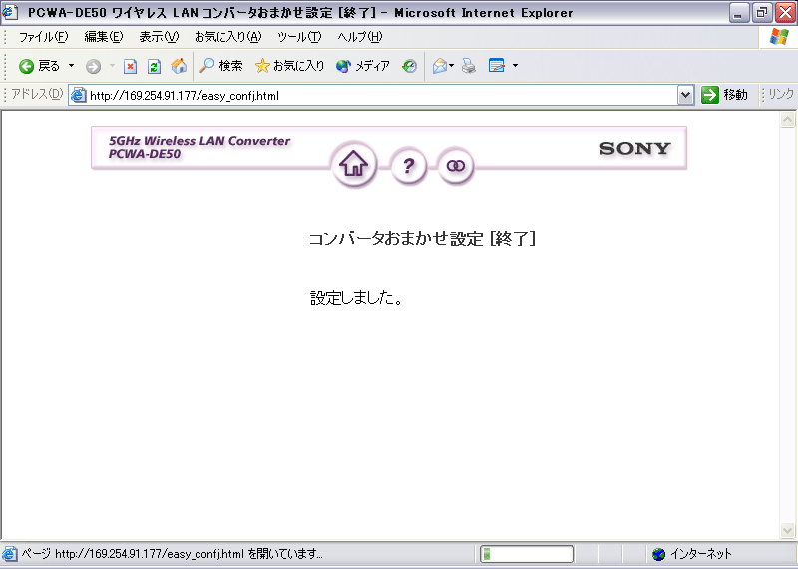Image resolution: width=798 pixels, height=569 pixels.
Task: Open the ヘルプ(H) menu
Action: (359, 37)
